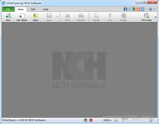Switch to the Suite tab

(x=46, y=9)
